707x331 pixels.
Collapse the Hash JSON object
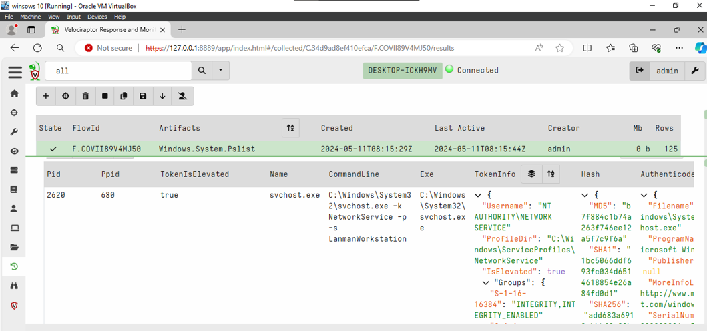pos(584,195)
